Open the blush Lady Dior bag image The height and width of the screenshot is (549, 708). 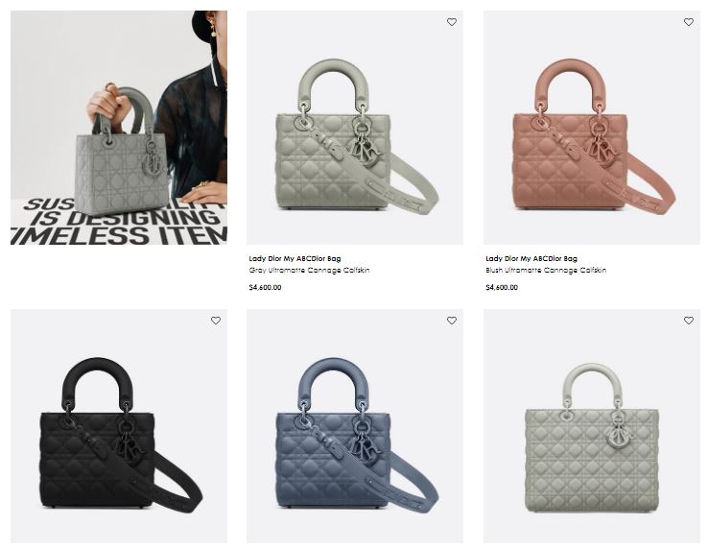click(592, 128)
